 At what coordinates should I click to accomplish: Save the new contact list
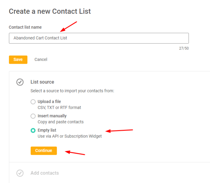tap(18, 60)
